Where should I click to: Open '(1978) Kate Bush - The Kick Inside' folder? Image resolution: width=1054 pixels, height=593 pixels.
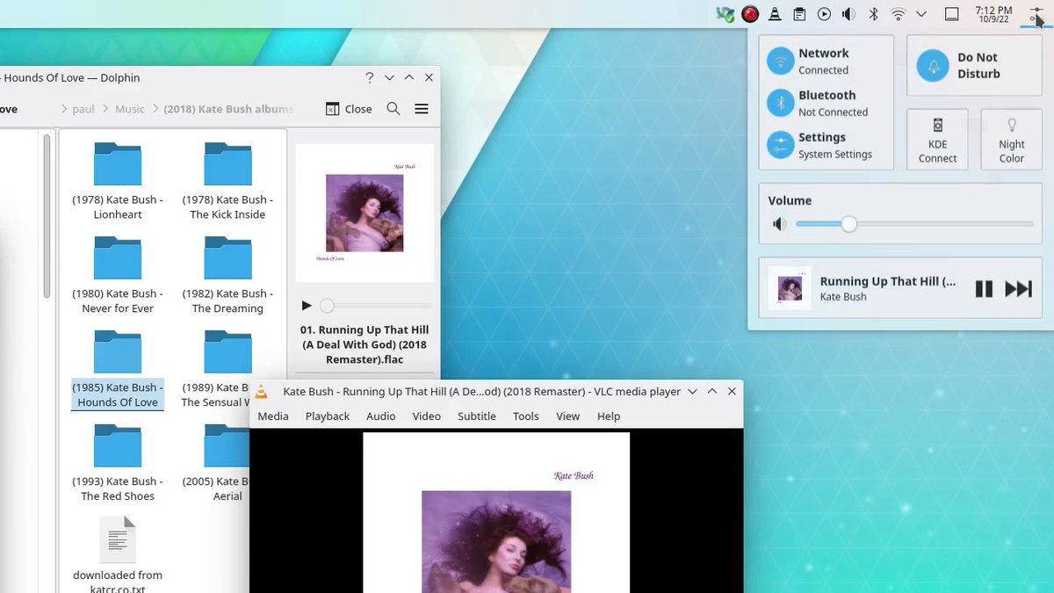[227, 180]
